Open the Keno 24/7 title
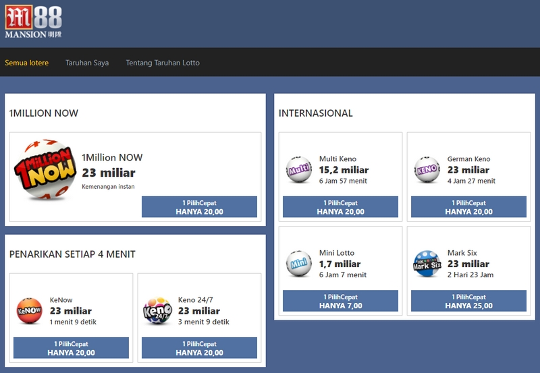This screenshot has height=373, width=540. [195, 299]
